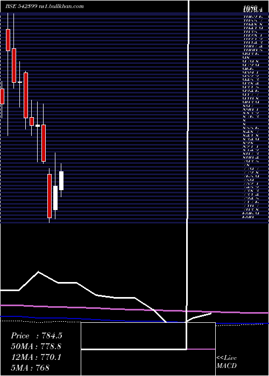Select the 50MA : 778.8 value
The image size is (269, 376).
(x=36, y=346)
